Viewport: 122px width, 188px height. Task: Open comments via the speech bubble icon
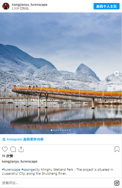(13, 149)
